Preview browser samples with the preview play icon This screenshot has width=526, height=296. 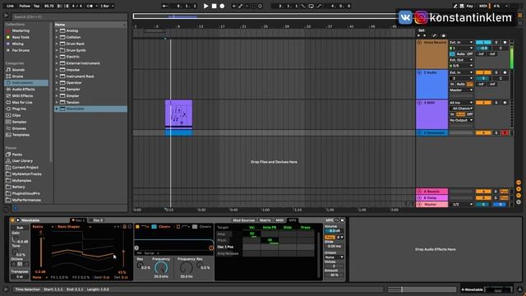point(6,16)
